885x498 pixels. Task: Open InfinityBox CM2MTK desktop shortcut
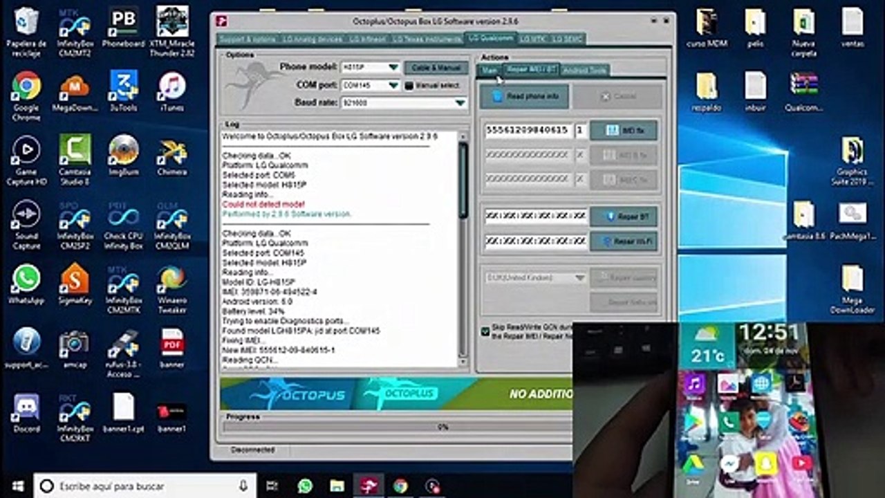[x=123, y=289]
